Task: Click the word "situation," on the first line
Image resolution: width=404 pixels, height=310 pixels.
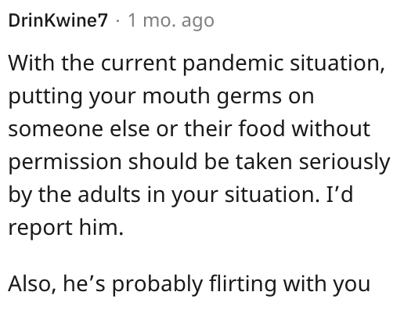Action: point(337,63)
